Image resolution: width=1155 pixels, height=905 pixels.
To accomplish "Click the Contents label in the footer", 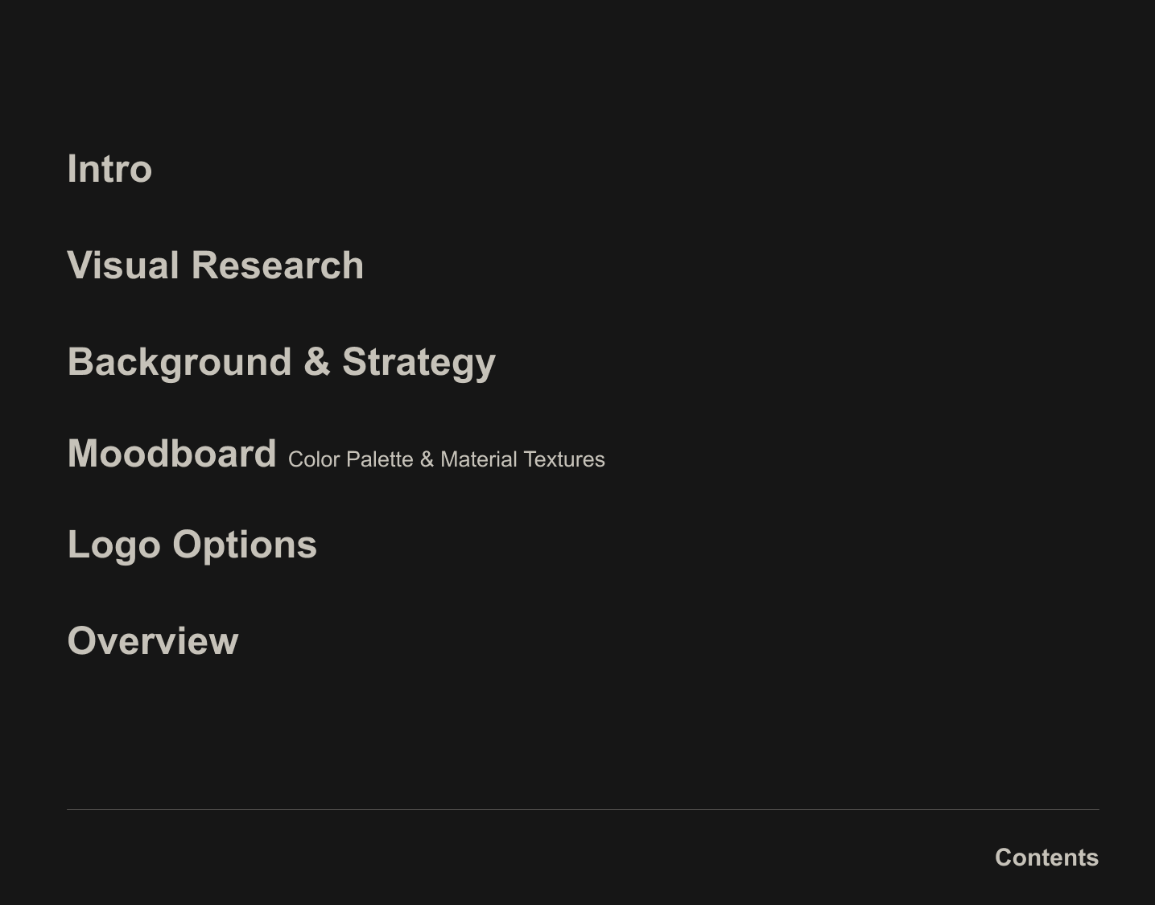I will (1046, 858).
